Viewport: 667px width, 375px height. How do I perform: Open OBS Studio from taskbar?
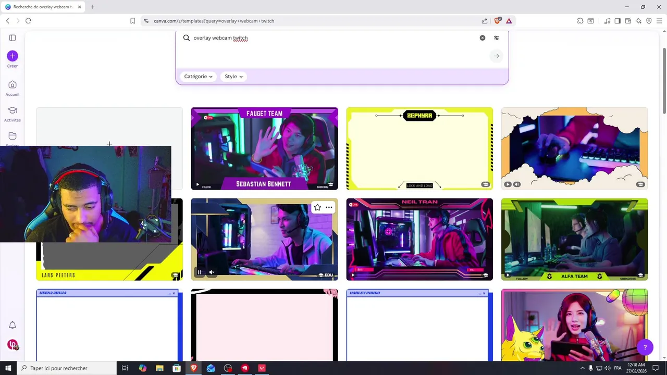tap(228, 368)
